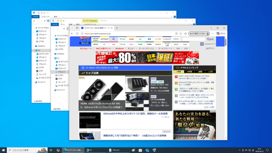
Task: Click back arrow in PC explorer window
Action: (x=34, y=21)
